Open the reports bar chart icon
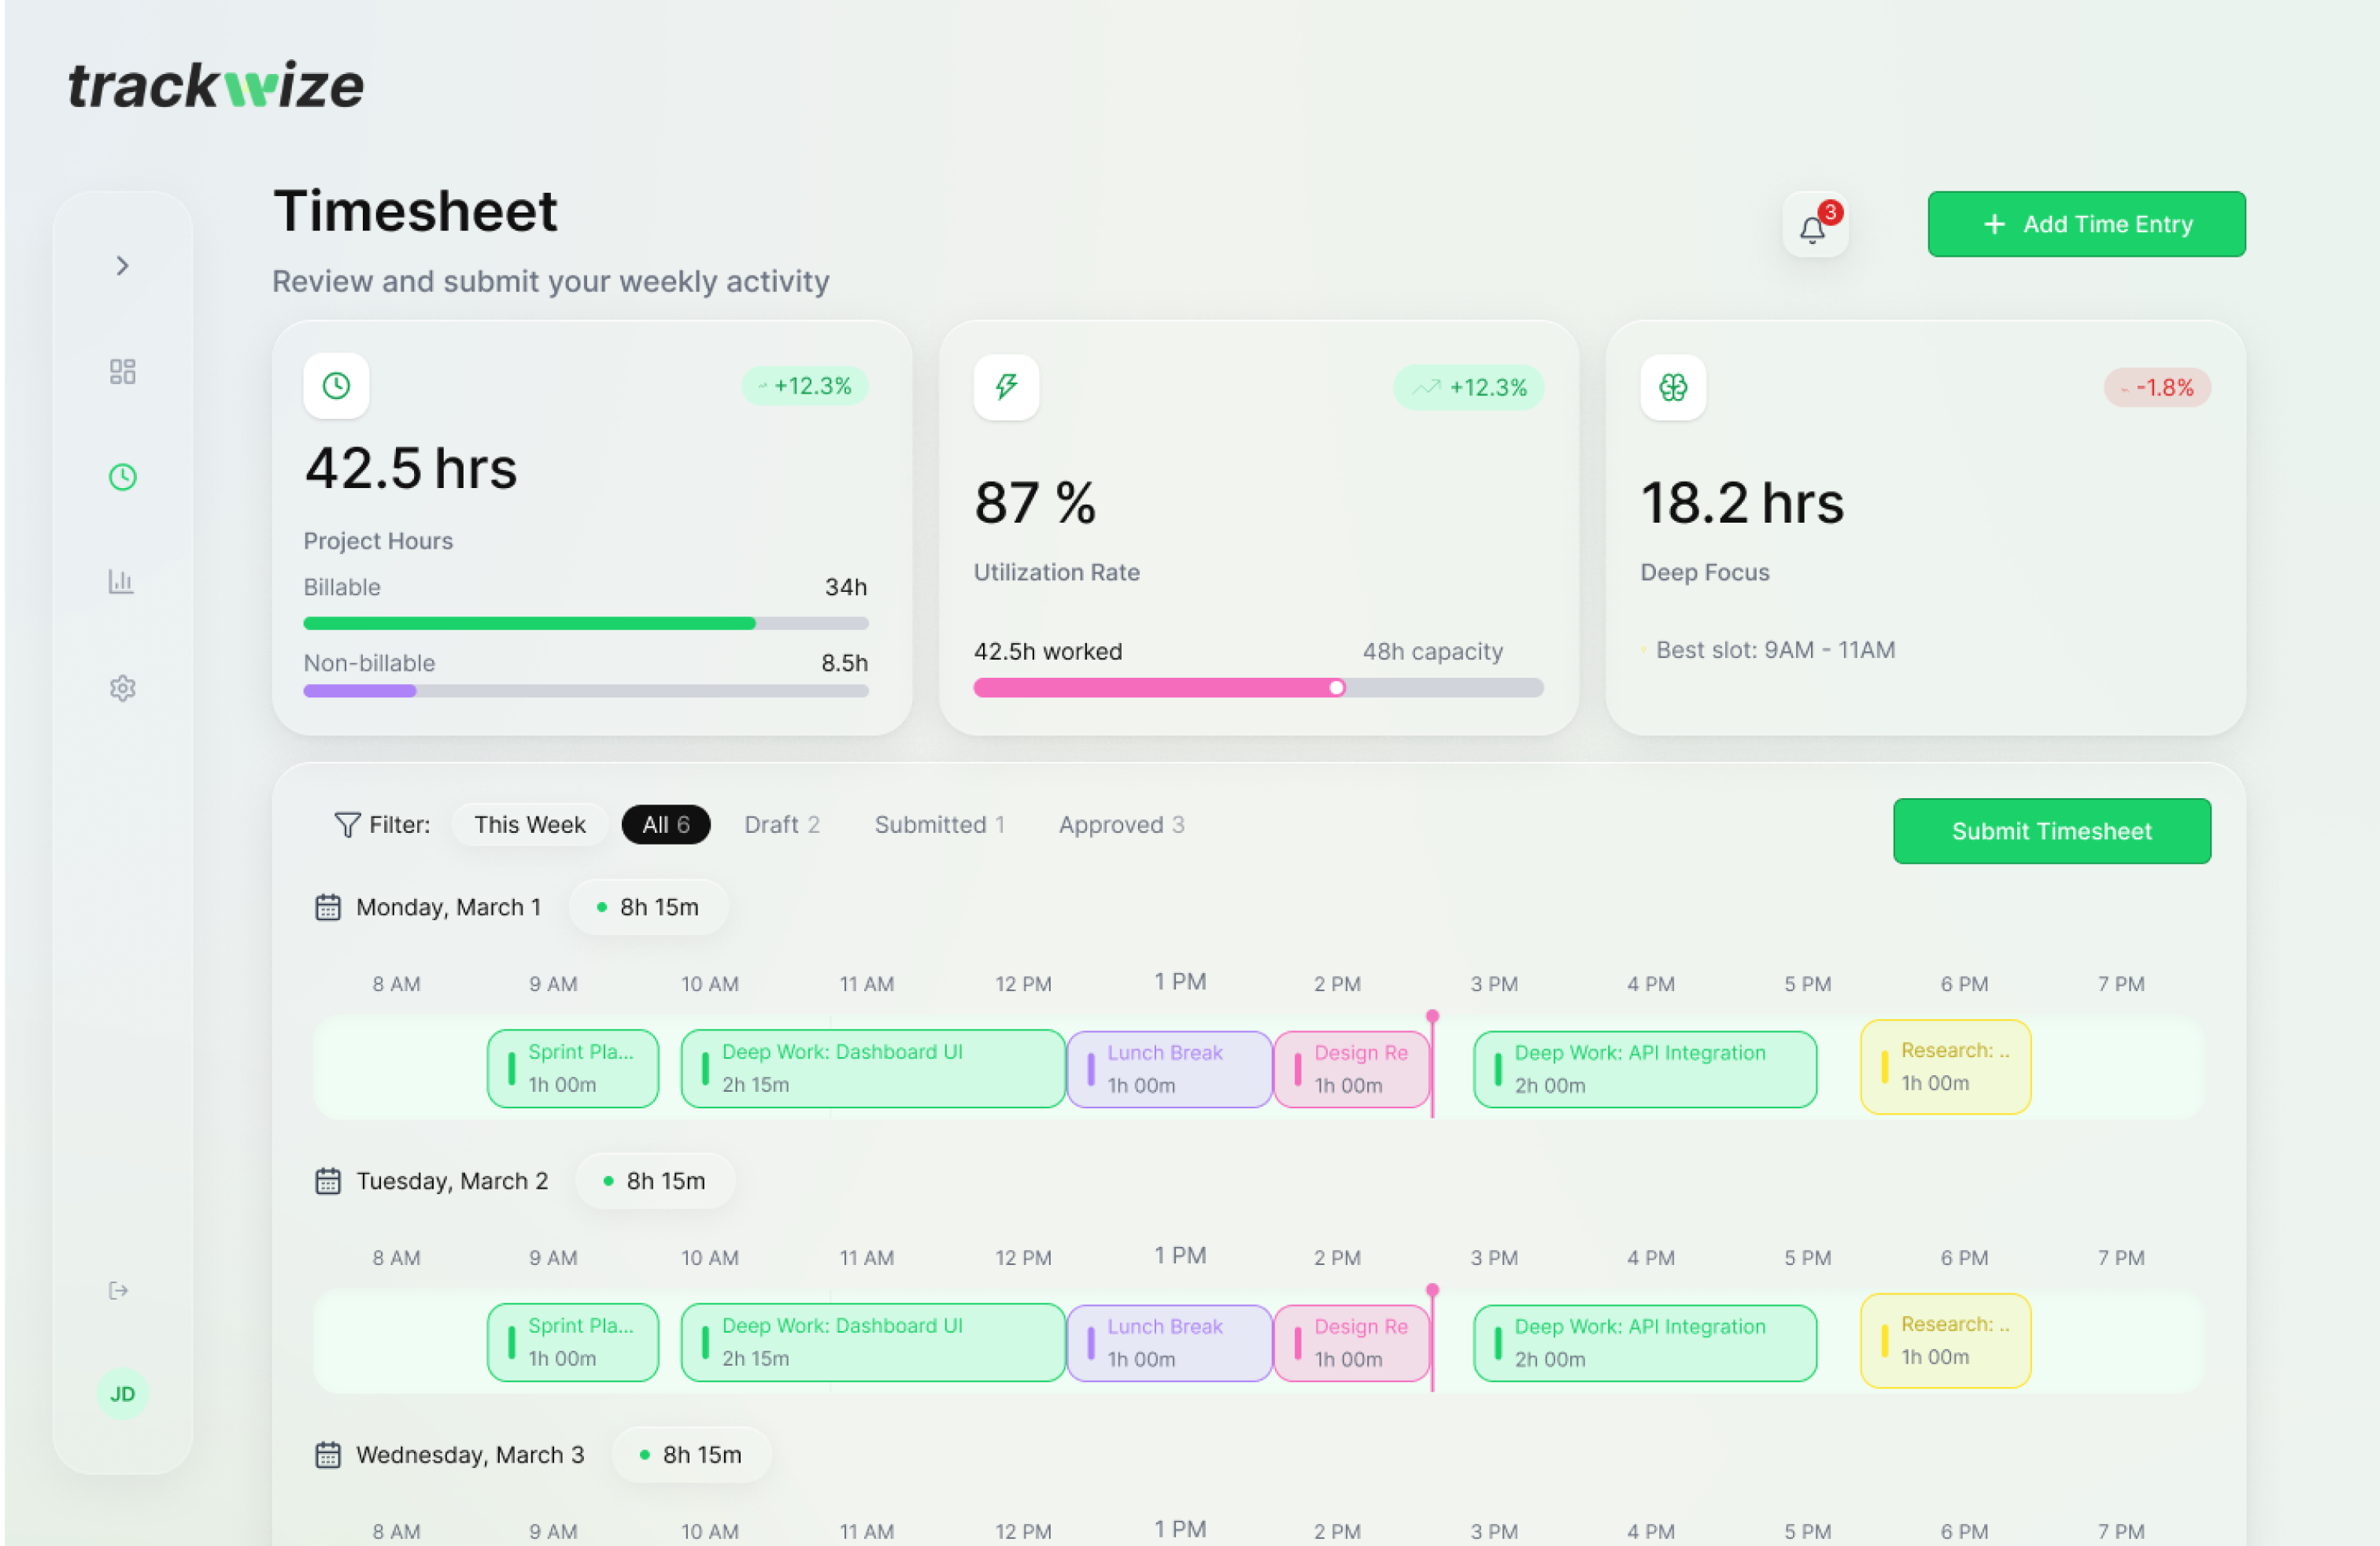Image resolution: width=2380 pixels, height=1546 pixels. (x=122, y=582)
